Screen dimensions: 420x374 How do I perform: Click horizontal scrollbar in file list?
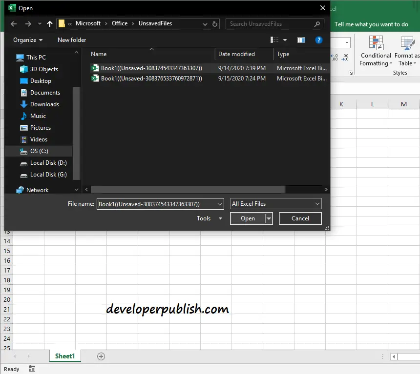(x=188, y=190)
